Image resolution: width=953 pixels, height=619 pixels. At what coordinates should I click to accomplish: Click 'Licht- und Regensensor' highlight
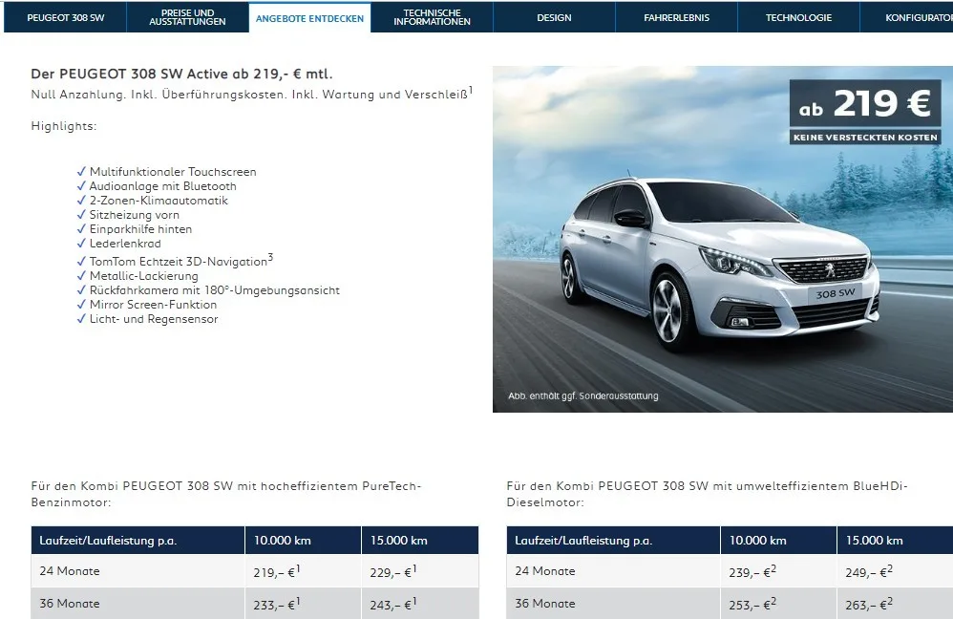pyautogui.click(x=154, y=319)
